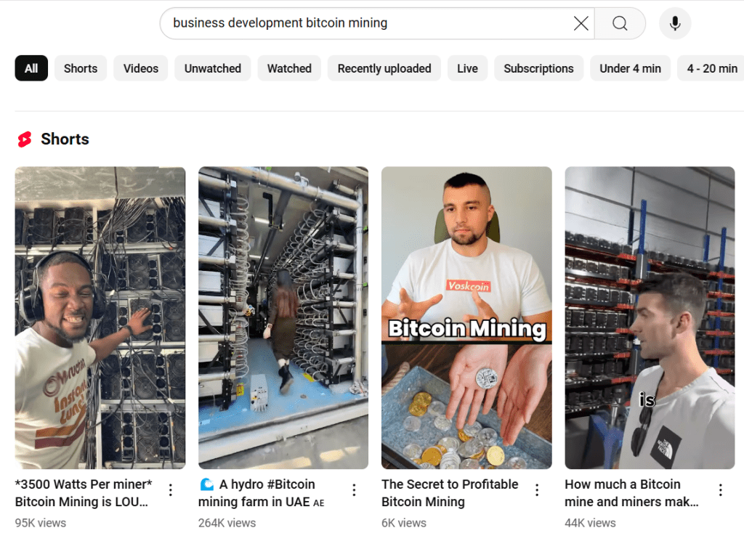744x549 pixels.
Task: Select the Live filter
Action: pos(467,68)
